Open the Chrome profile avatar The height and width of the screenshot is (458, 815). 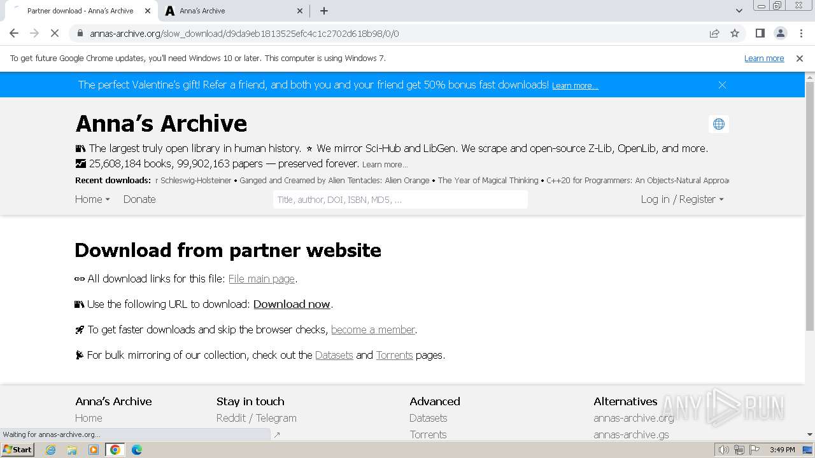point(780,33)
